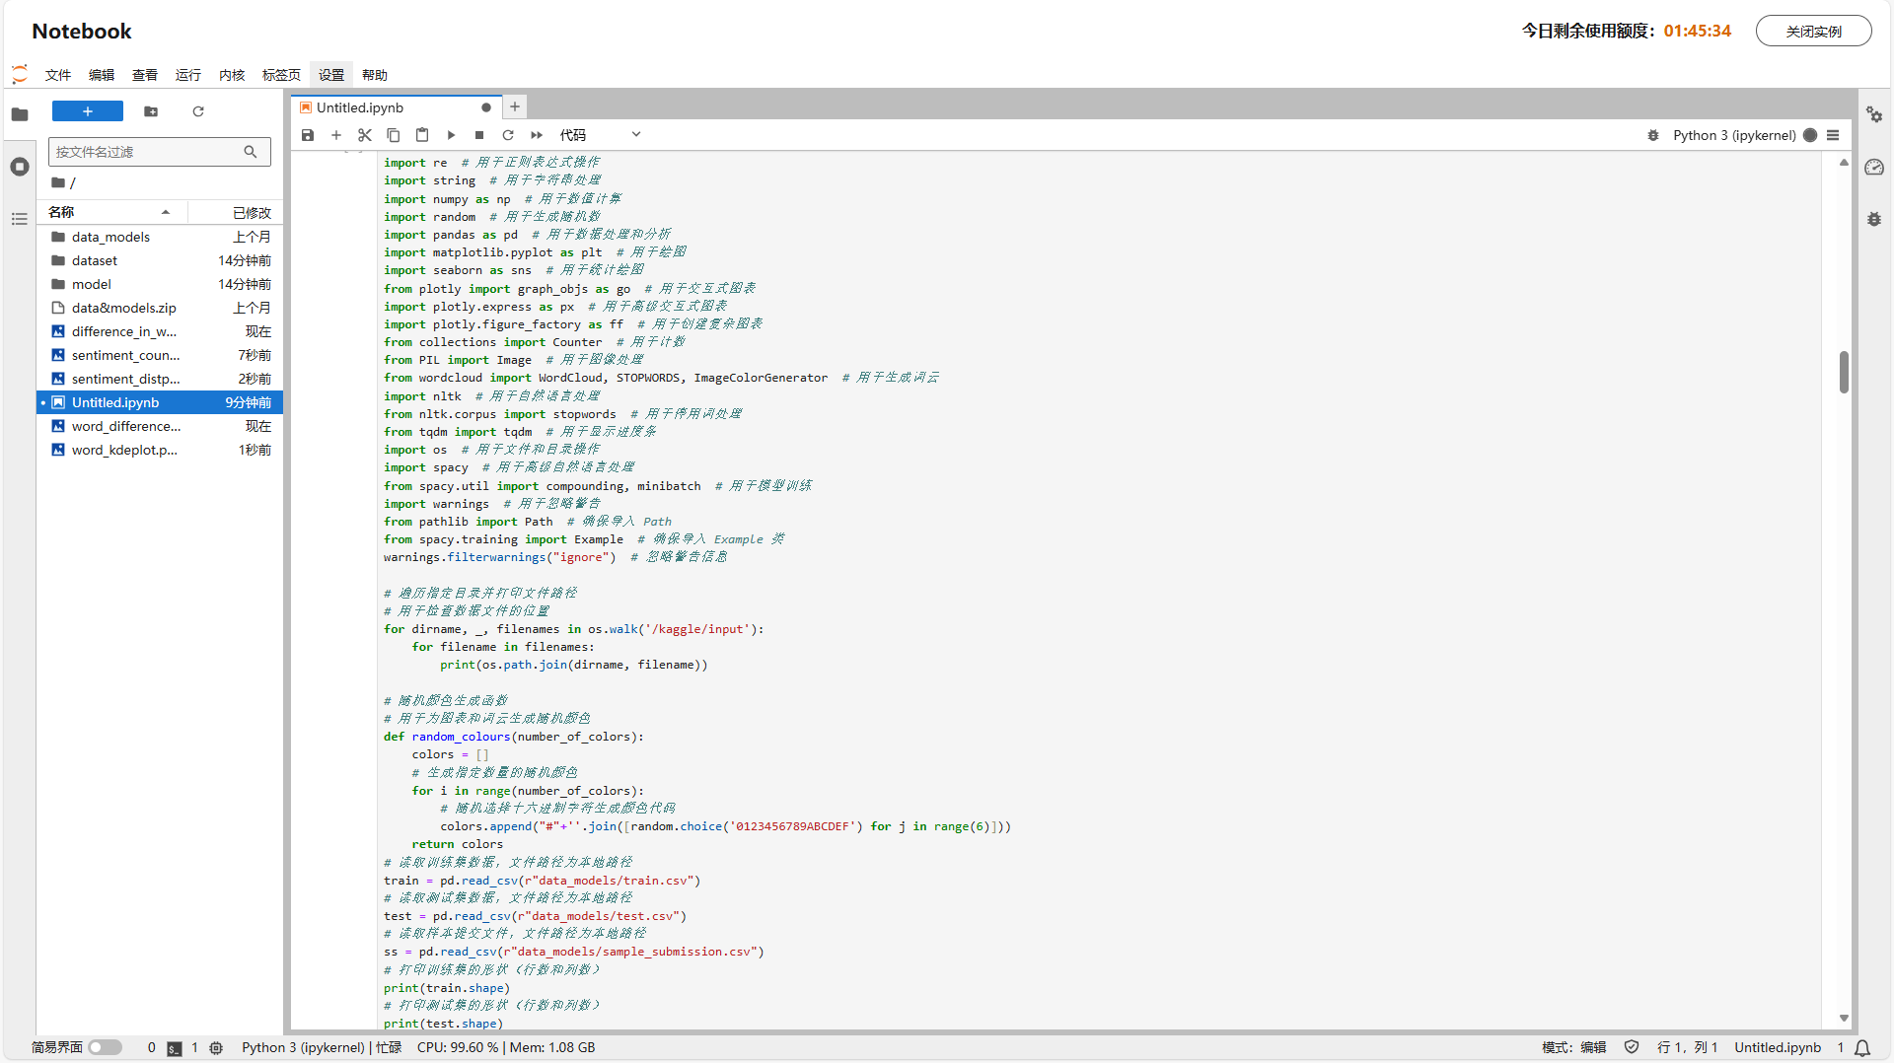Select the data&models.zip file
The width and height of the screenshot is (1894, 1063).
(160, 308)
